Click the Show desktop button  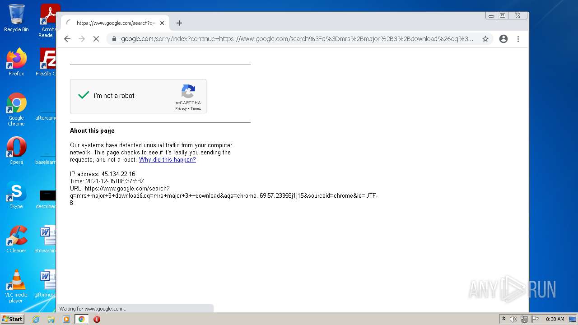click(x=573, y=319)
